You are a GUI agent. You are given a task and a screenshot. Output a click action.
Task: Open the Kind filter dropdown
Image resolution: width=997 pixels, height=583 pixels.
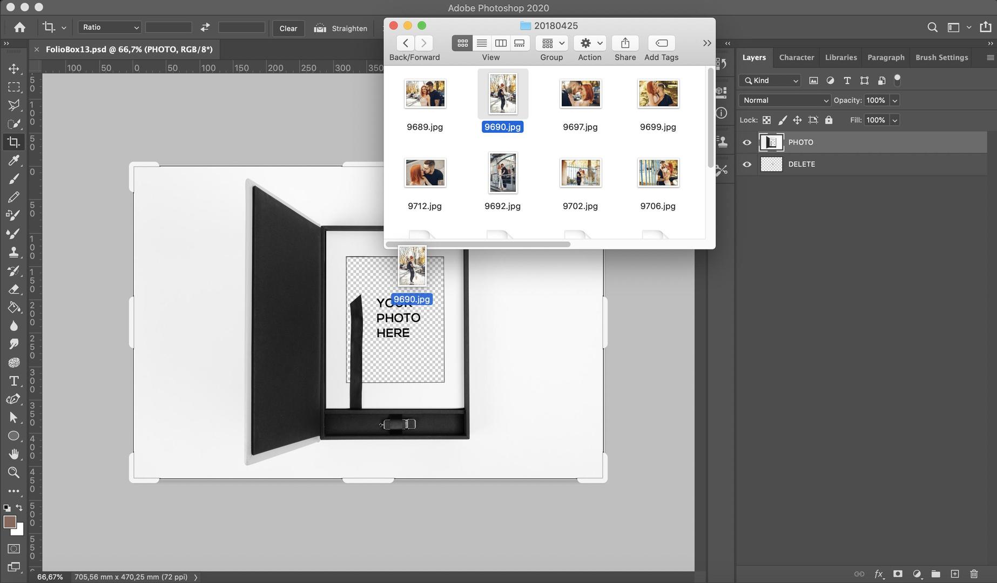pyautogui.click(x=795, y=80)
